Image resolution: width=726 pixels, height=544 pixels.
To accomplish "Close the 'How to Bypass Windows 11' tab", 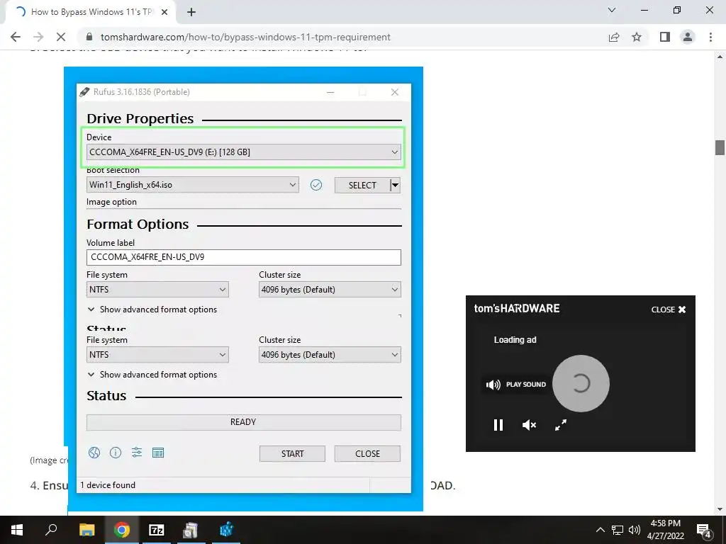I will click(x=164, y=12).
